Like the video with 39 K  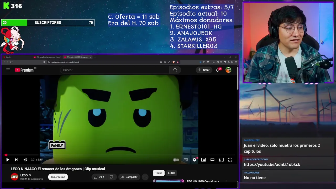click(x=99, y=177)
